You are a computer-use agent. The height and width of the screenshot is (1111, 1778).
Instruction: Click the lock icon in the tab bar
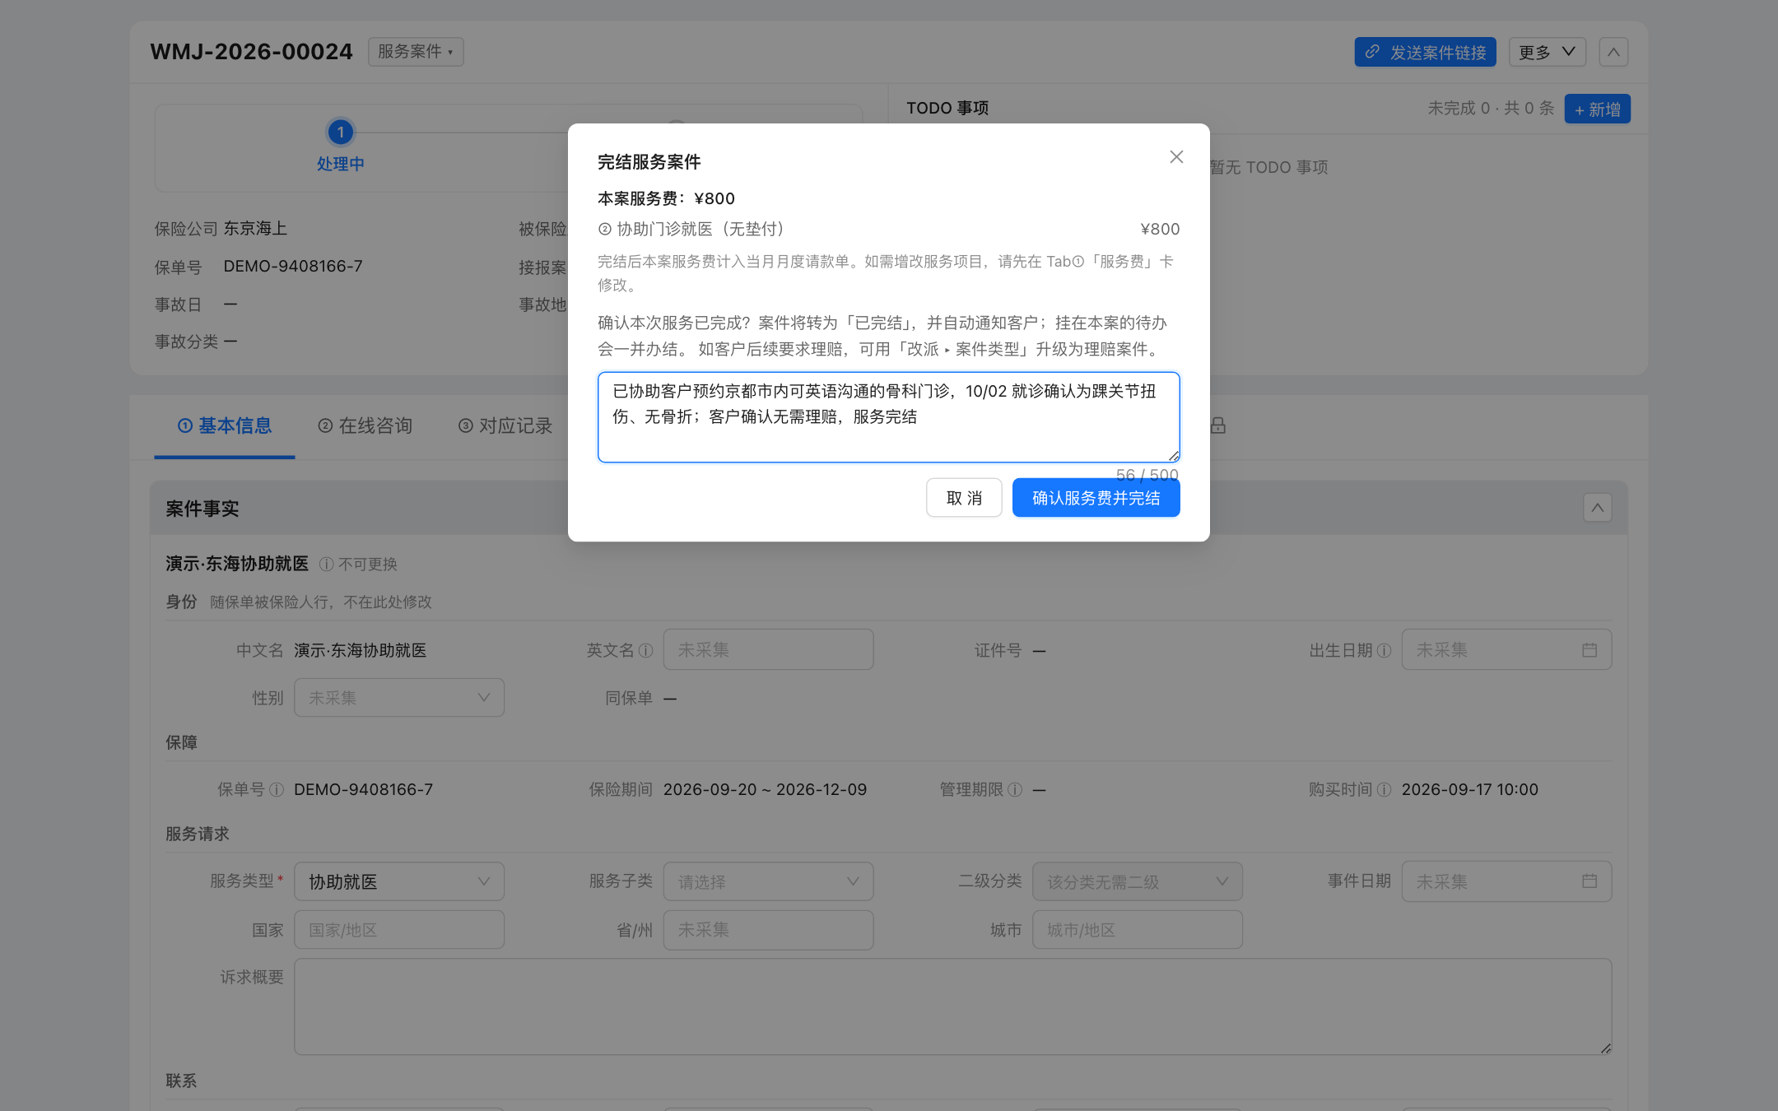tap(1218, 425)
